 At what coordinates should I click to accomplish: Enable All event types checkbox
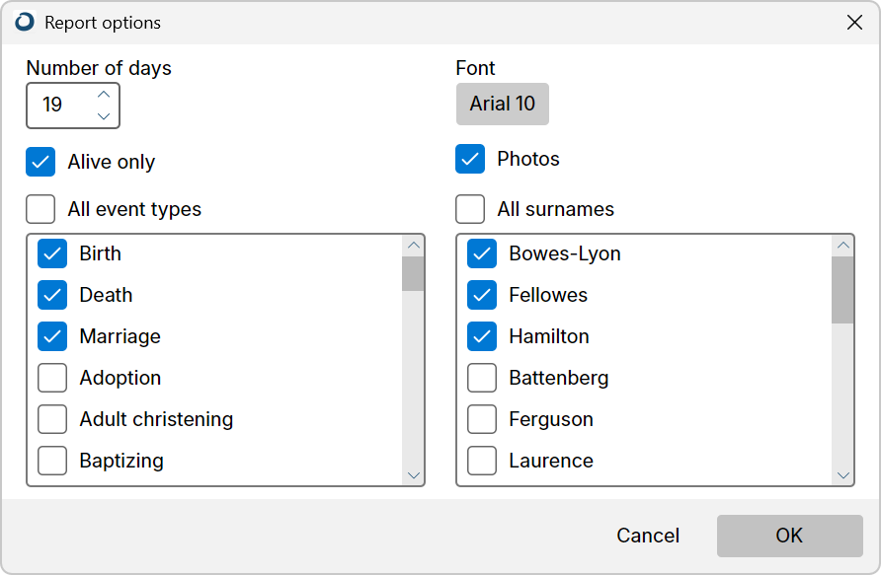click(40, 209)
